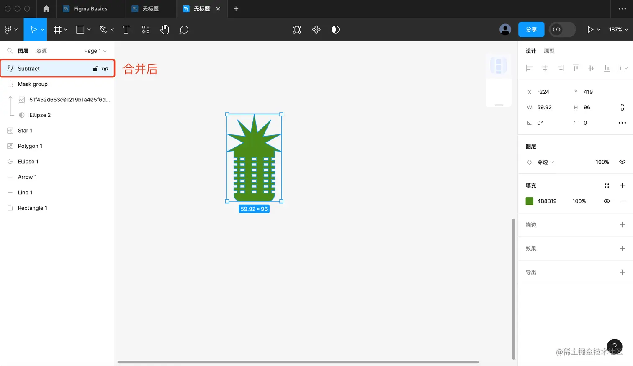Click the 分享 share button
This screenshot has width=633, height=366.
tap(531, 29)
